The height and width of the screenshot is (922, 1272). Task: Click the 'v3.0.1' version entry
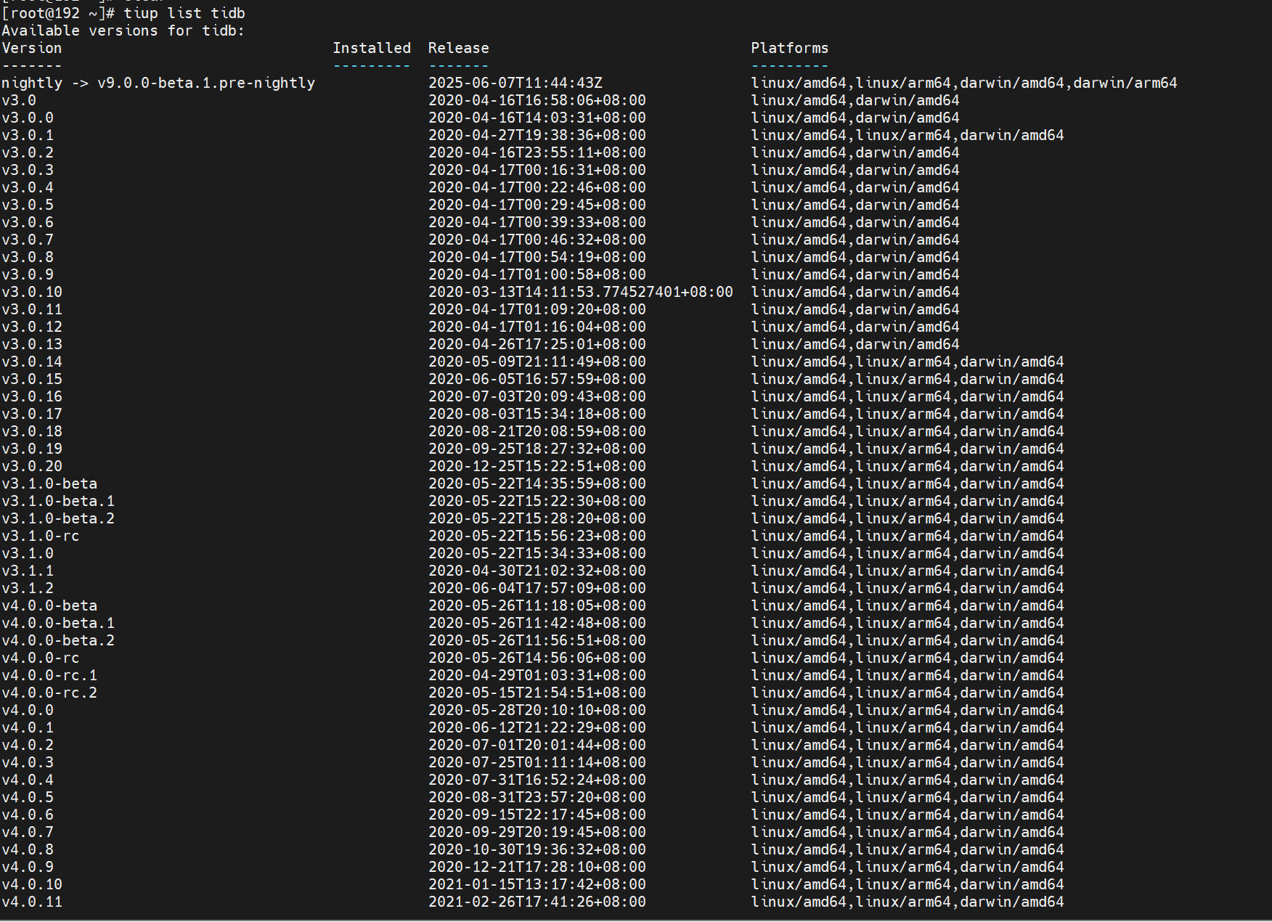click(28, 135)
